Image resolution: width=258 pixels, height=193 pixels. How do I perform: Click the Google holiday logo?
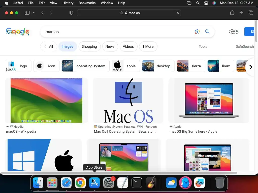tap(18, 31)
